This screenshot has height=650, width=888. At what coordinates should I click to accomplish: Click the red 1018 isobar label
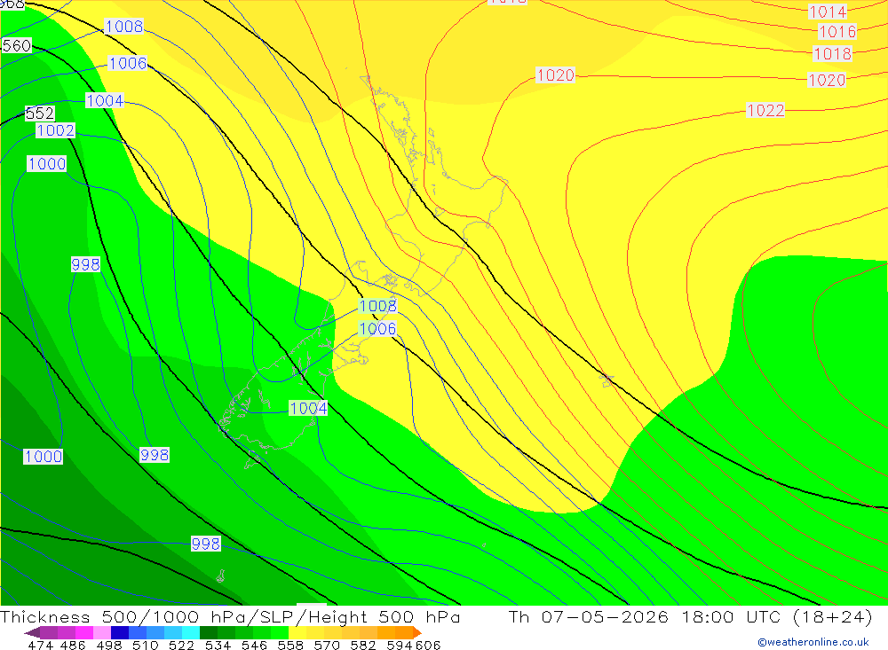tap(832, 54)
